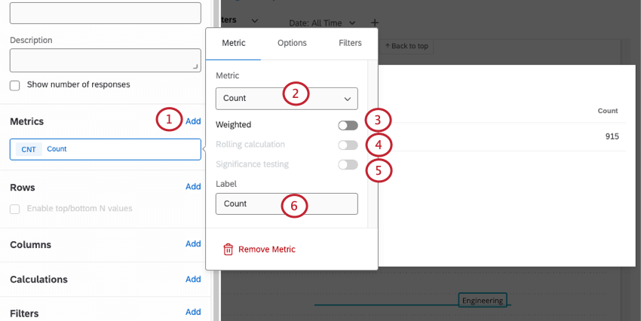The width and height of the screenshot is (641, 321).
Task: Click the trash icon beside Remove Metric
Action: 228,249
